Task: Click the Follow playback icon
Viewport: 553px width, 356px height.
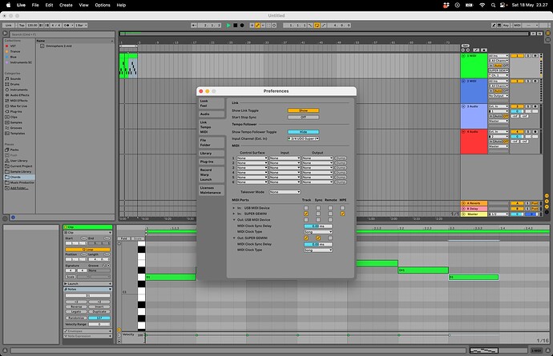Action: tap(194, 26)
